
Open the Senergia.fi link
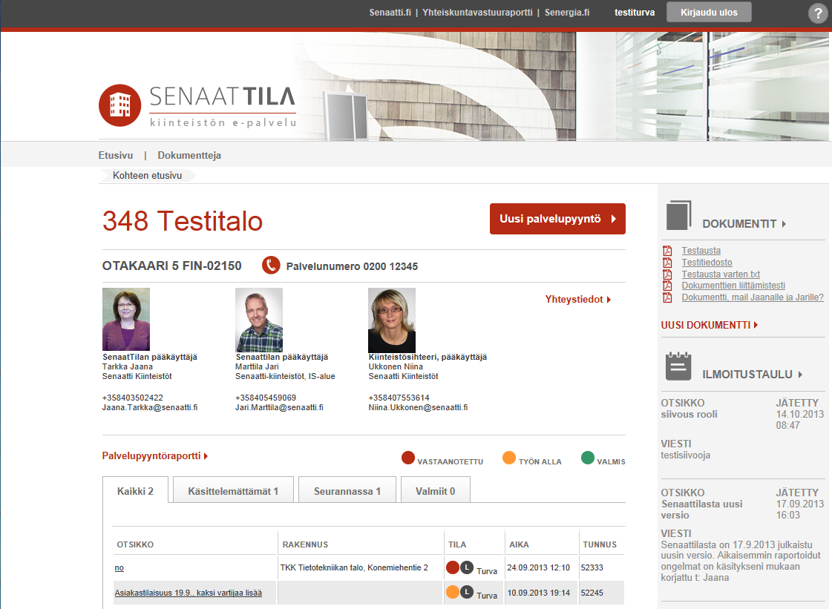(567, 12)
